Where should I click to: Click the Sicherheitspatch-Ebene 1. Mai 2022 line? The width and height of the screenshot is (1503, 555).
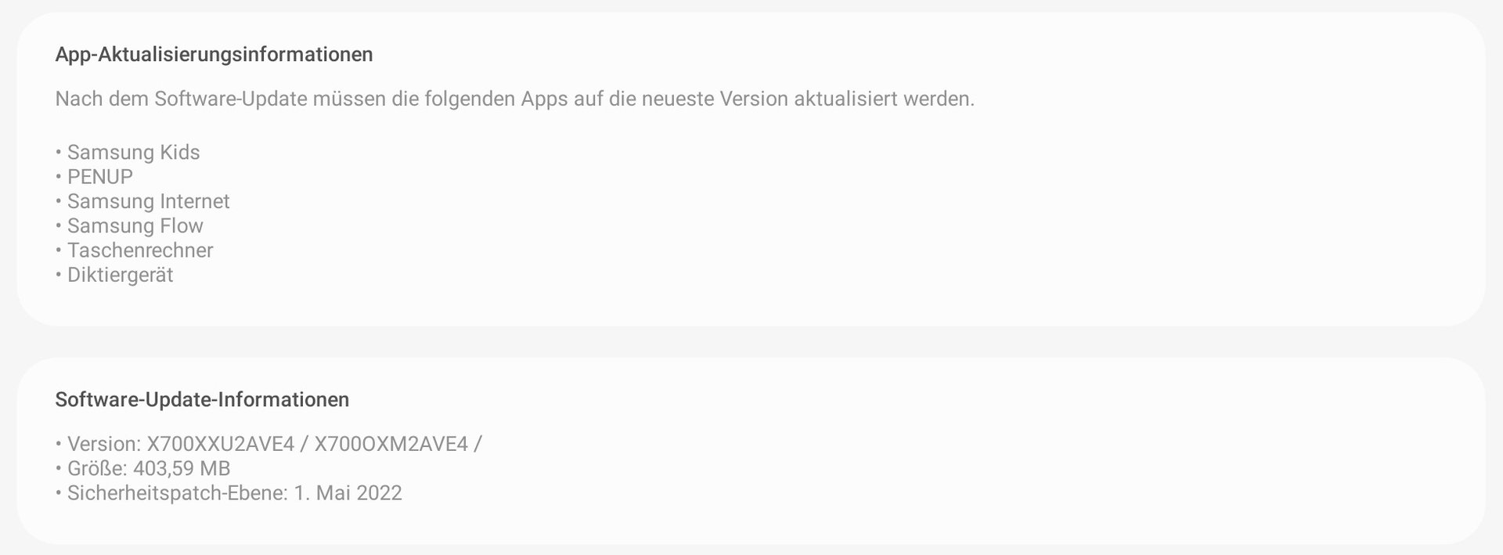click(x=229, y=493)
